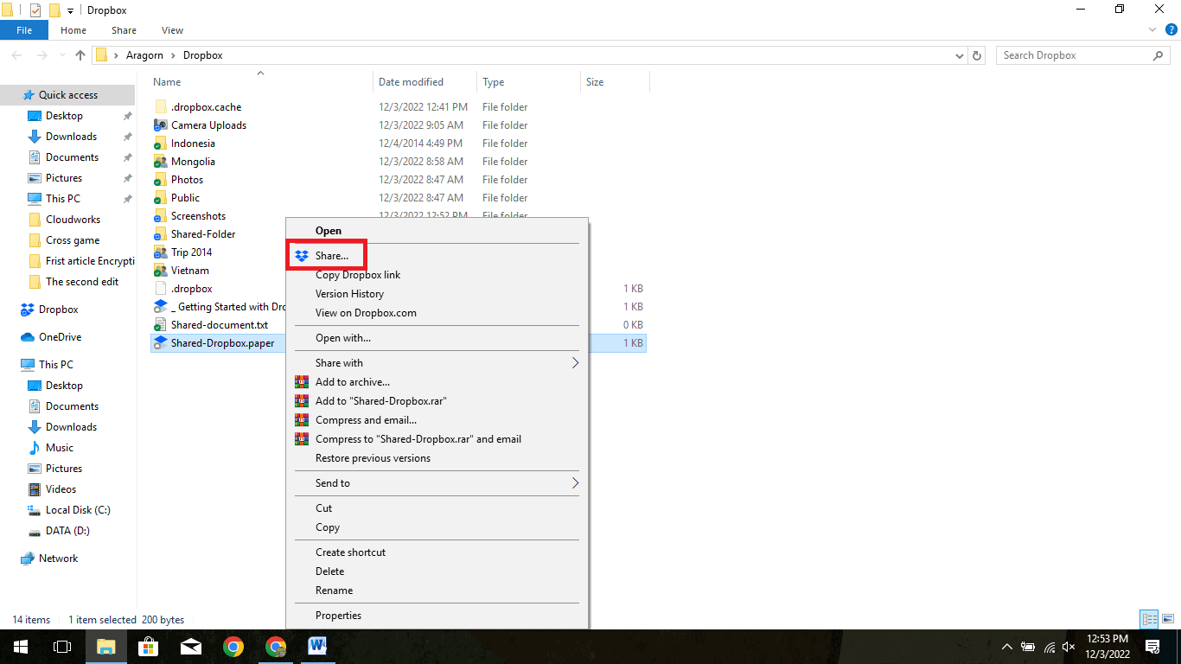Expand the Send to submenu arrow
Viewport: 1181px width, 664px height.
[x=575, y=483]
